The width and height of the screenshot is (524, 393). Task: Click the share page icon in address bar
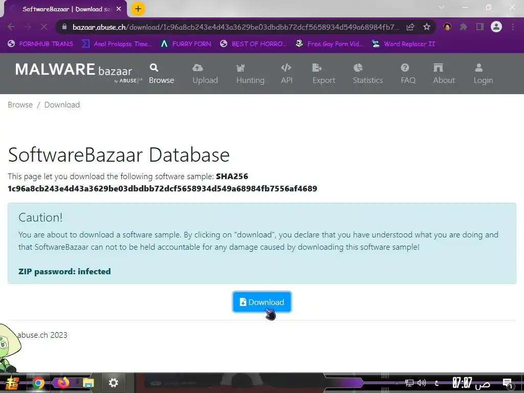click(x=410, y=27)
